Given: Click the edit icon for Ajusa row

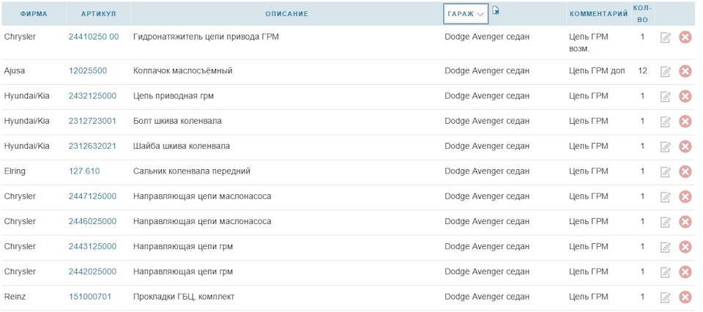Looking at the screenshot, I should coord(665,71).
